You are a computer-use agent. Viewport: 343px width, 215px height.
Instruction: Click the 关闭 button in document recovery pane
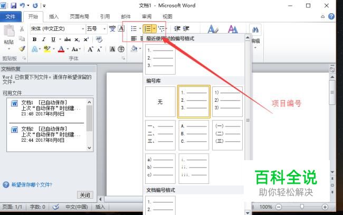85,195
